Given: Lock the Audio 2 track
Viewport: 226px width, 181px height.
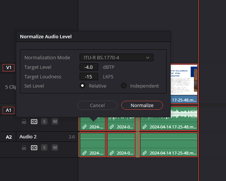Looking at the screenshot, I should pyautogui.click(x=24, y=148).
